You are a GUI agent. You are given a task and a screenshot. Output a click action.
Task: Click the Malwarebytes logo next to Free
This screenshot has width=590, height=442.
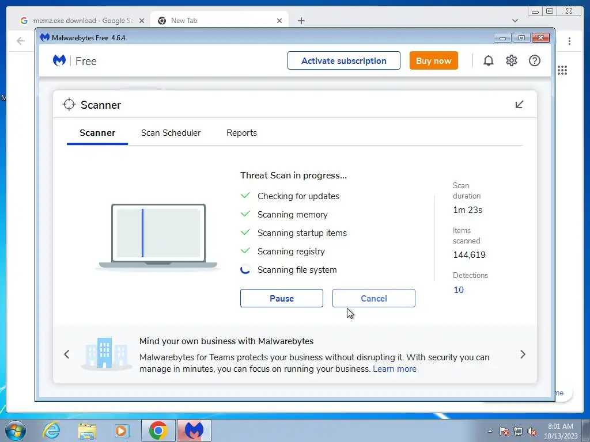(x=59, y=60)
